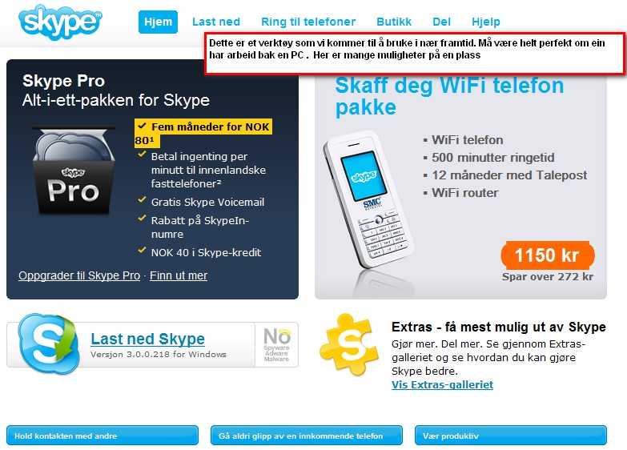Open the Hjelp menu item
Screen dimensions: 627x450
pos(486,22)
